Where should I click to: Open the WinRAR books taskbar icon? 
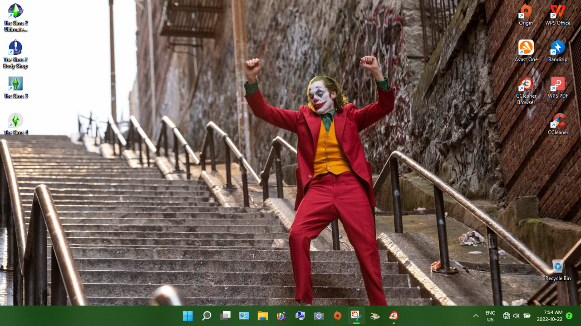[x=281, y=316]
